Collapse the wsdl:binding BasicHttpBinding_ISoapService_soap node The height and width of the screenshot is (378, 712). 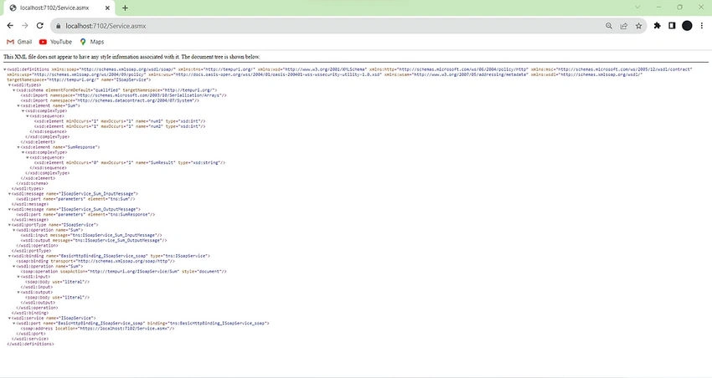(x=9, y=256)
